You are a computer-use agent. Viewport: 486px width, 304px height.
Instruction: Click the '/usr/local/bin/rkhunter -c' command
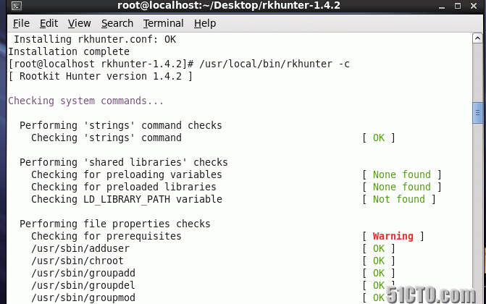[x=275, y=64]
